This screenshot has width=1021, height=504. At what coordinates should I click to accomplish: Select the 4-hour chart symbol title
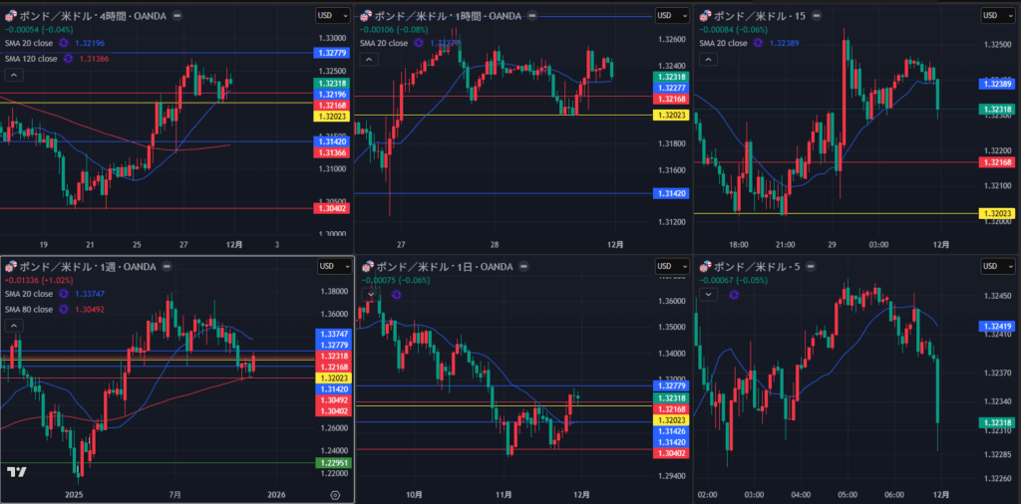(92, 15)
